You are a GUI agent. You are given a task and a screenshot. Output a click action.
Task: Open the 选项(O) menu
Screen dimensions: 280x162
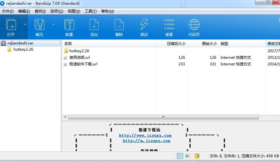57,11
